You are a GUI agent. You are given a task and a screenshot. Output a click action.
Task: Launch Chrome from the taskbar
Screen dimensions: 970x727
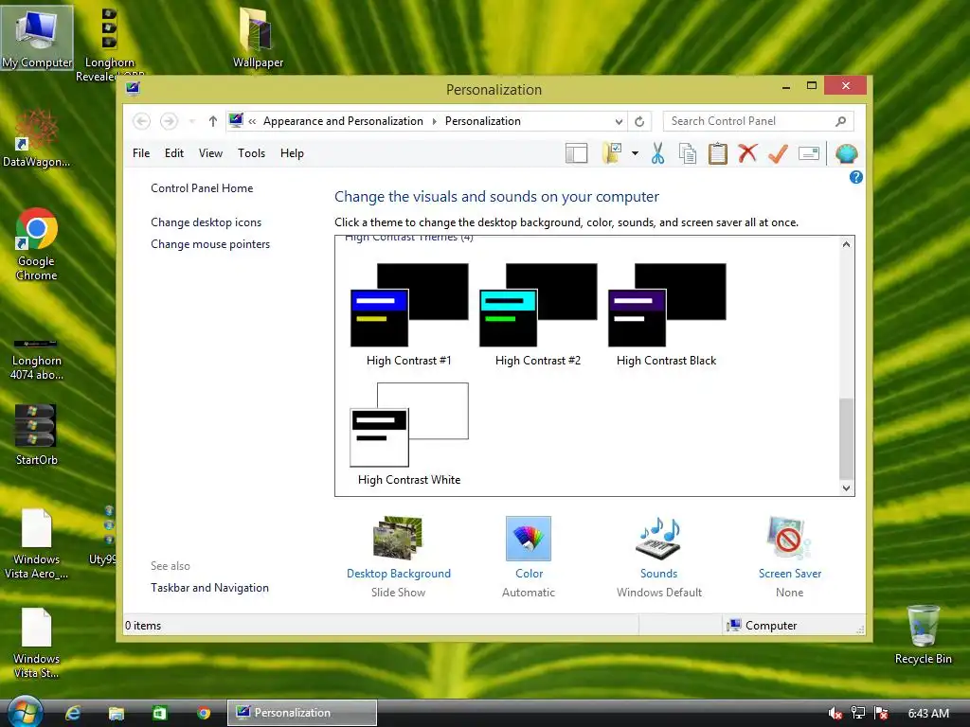point(204,713)
